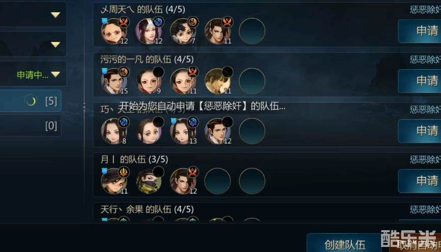Select the category entry showing [0]

click(x=31, y=125)
